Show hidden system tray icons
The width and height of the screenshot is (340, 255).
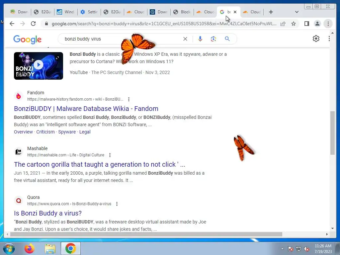282,249
